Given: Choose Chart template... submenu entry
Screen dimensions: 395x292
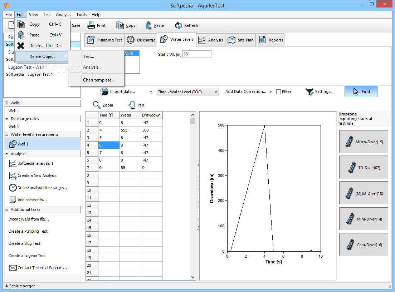Looking at the screenshot, I should pos(97,80).
